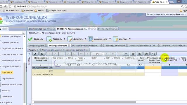Open Администратор прав in sidebar
Screen dimensions: 187x105
point(11,36)
